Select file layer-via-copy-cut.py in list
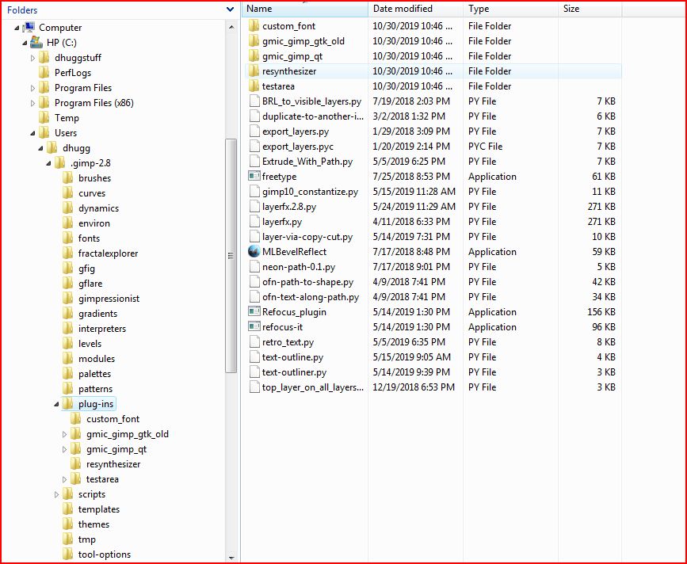This screenshot has width=687, height=564. [307, 237]
